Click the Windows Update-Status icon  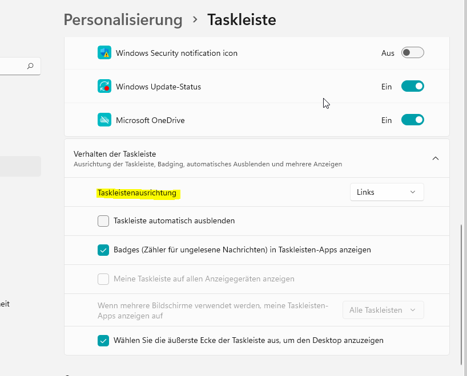[x=104, y=86]
